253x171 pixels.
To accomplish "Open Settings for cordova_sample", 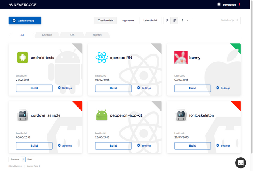I will (x=65, y=145).
